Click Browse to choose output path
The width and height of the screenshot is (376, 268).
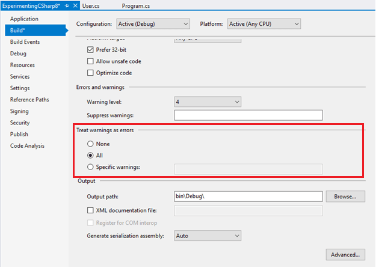coord(345,196)
